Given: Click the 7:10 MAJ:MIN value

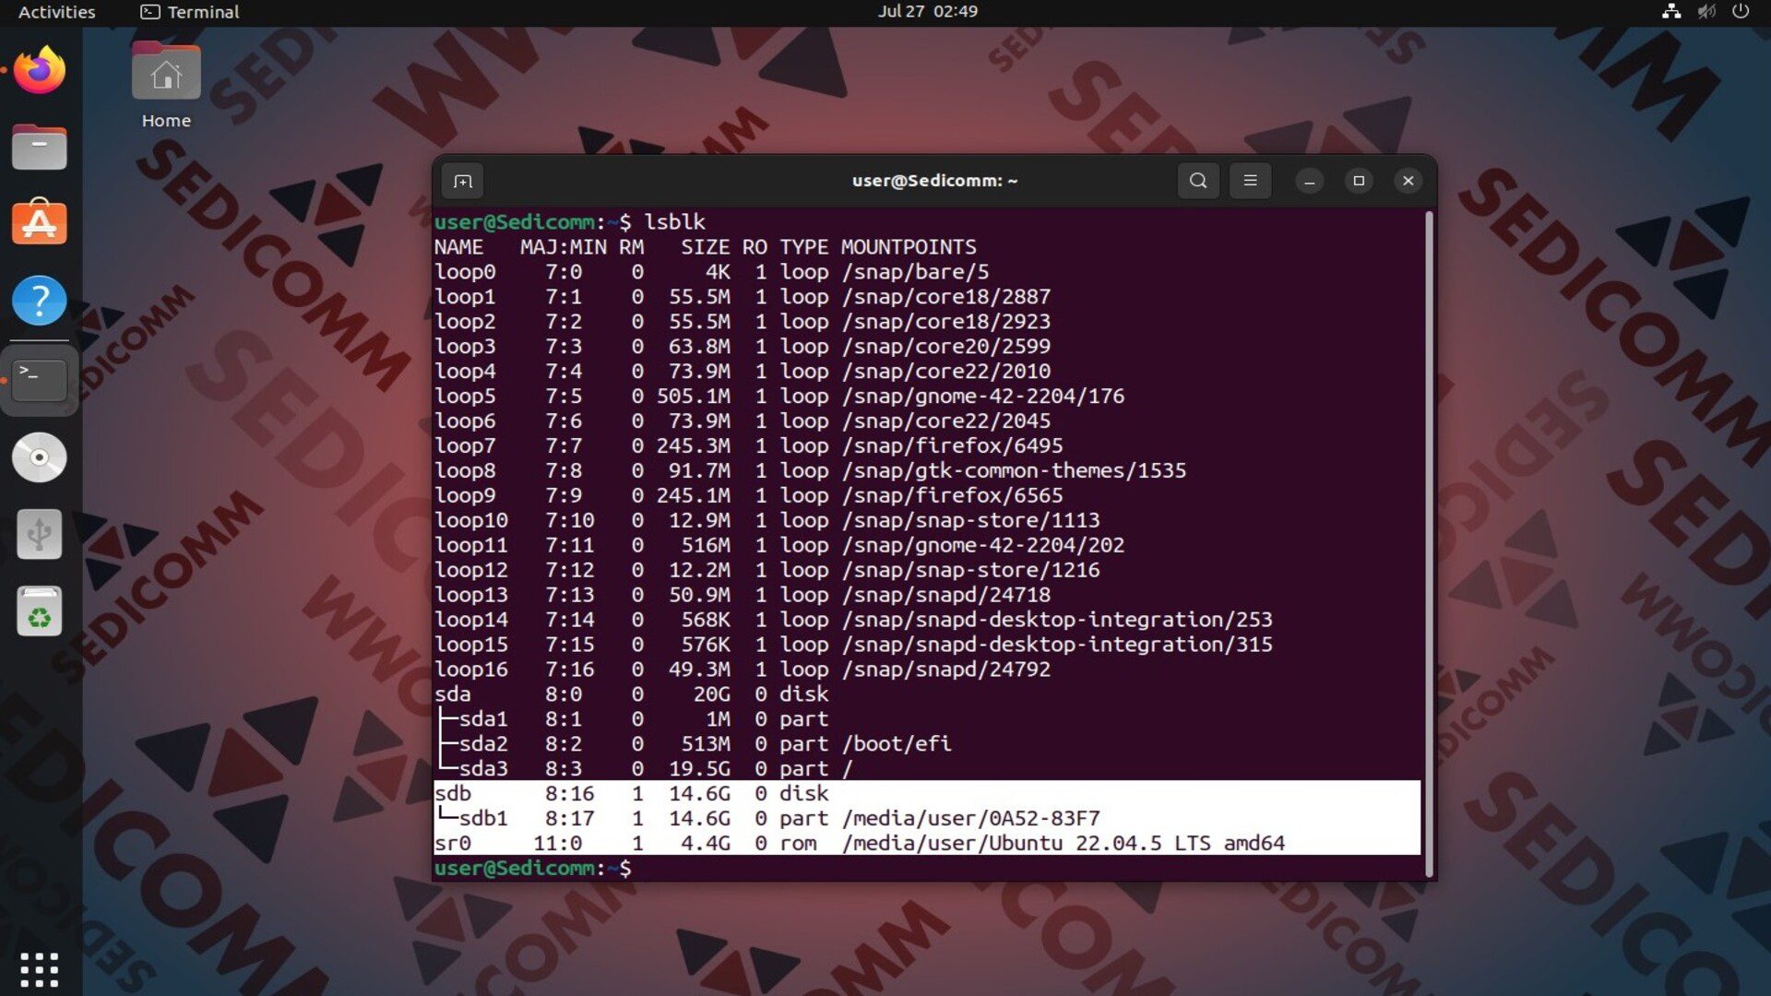Looking at the screenshot, I should click(x=569, y=521).
